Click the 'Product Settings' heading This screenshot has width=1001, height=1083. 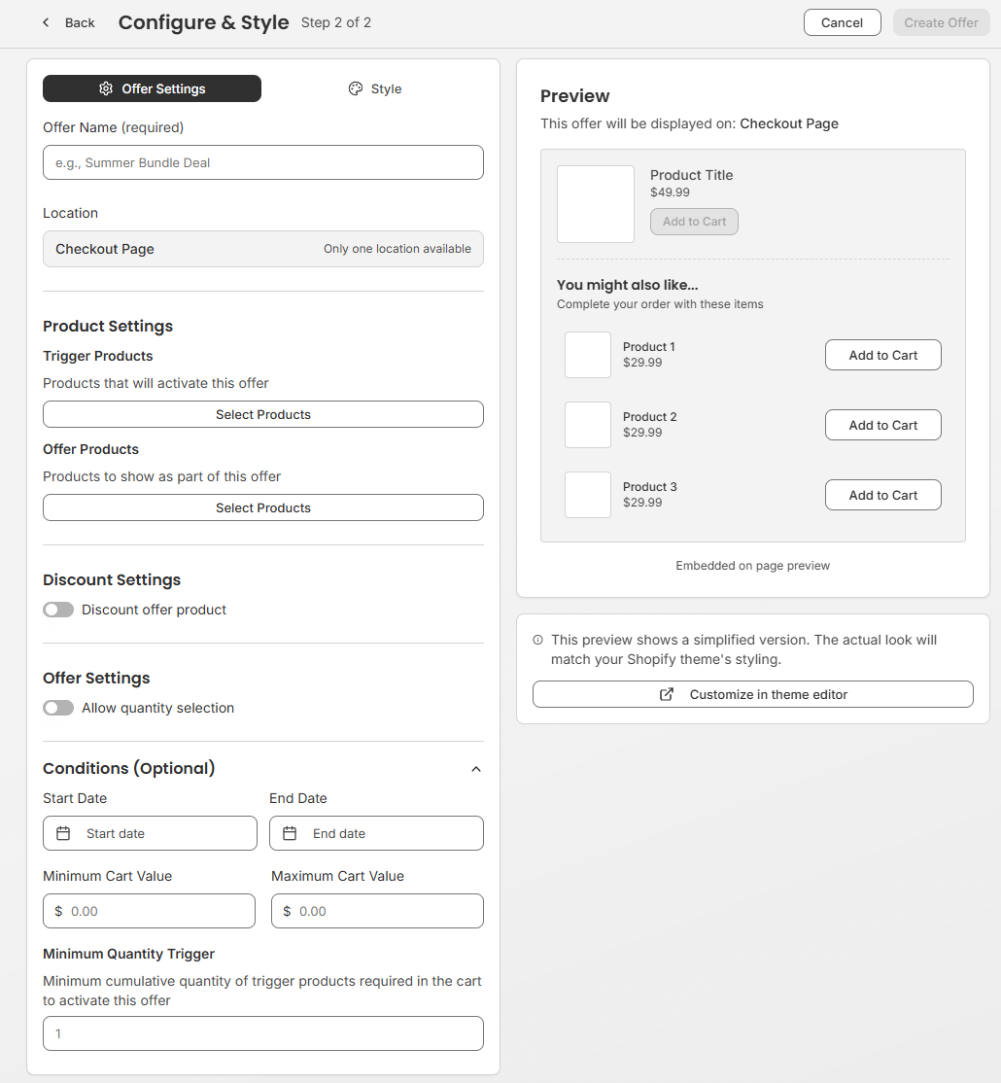click(108, 326)
